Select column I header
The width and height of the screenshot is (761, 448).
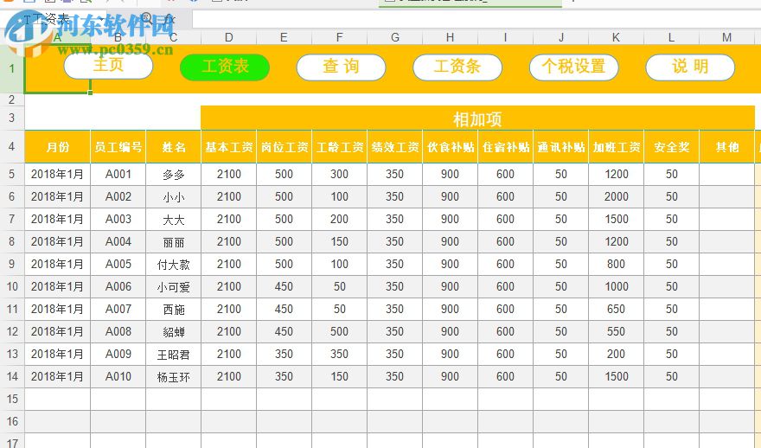505,38
